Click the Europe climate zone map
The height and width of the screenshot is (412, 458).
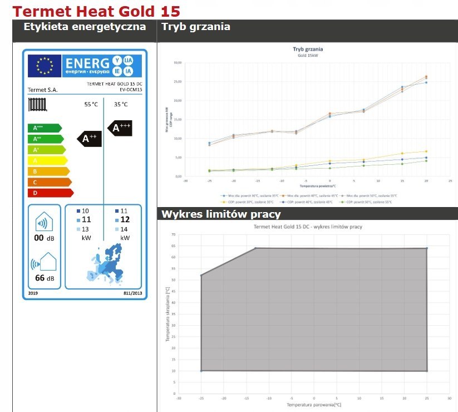click(105, 264)
